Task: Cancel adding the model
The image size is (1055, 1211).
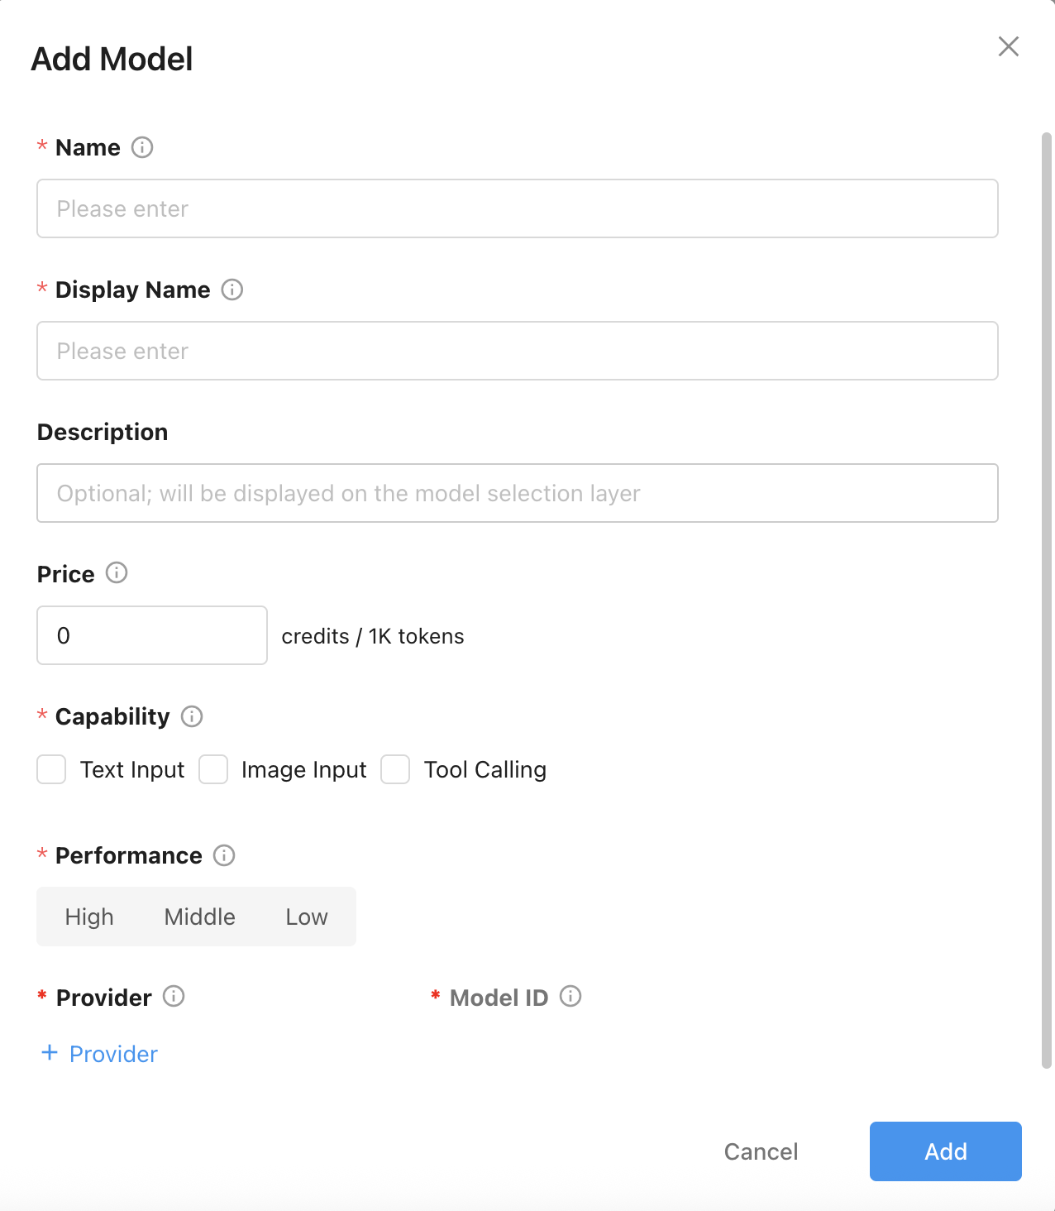Action: [x=761, y=1151]
